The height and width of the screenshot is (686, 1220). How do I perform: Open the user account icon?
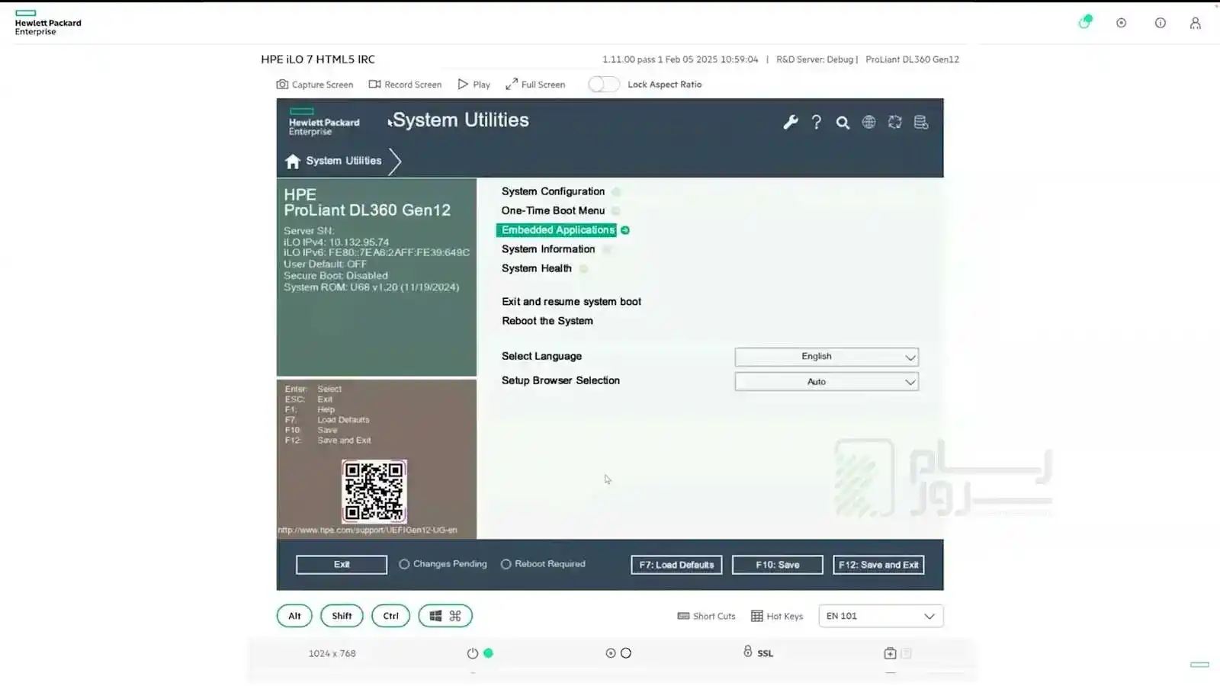pos(1196,23)
